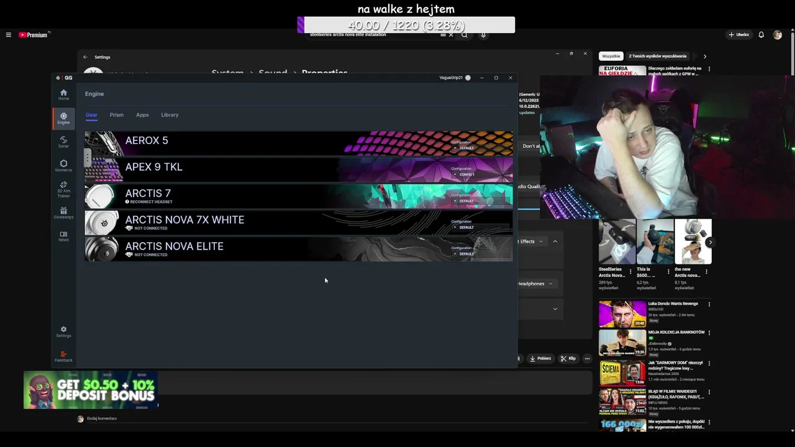Open the YouTube account avatar menu
The image size is (795, 447).
pos(778,35)
